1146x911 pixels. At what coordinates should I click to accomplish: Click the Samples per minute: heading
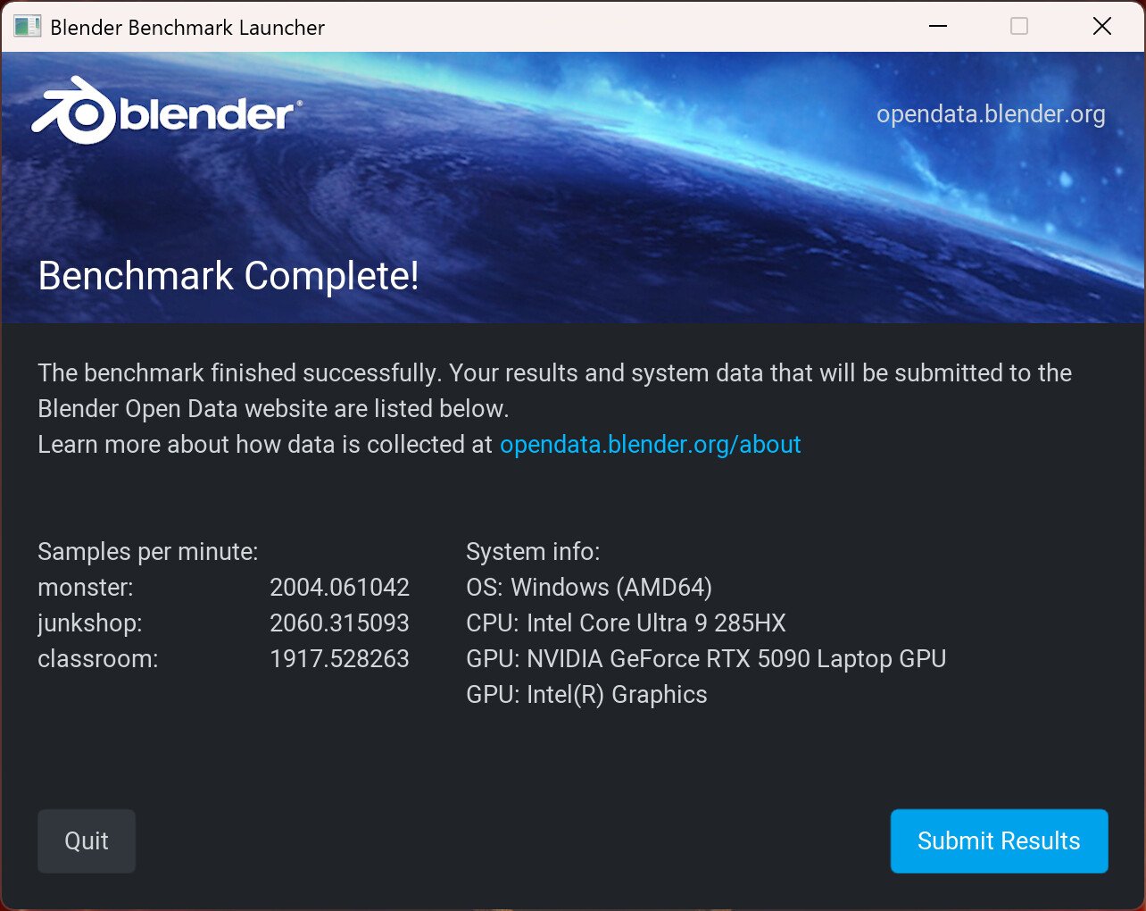click(148, 552)
